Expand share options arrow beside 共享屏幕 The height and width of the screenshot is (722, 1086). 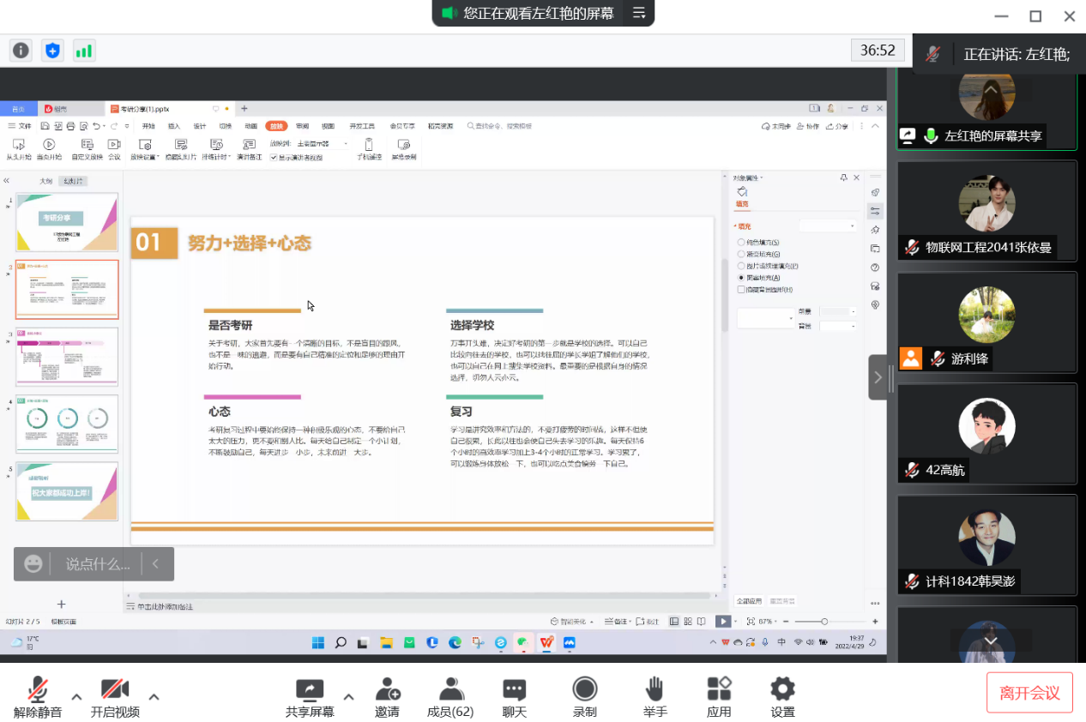point(348,696)
